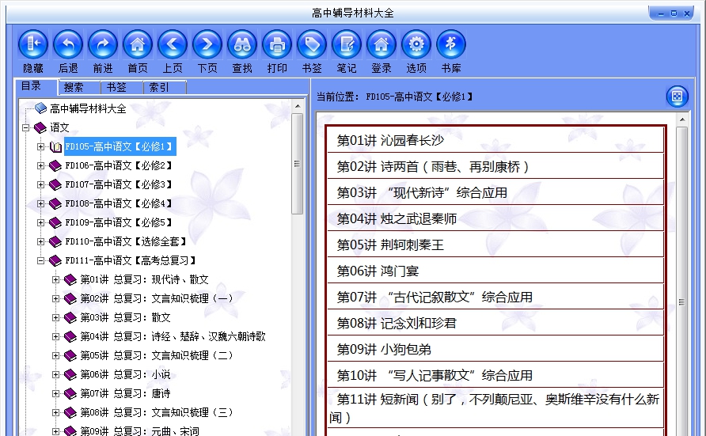Go to next page via 下页 icon
This screenshot has width=706, height=436.
[207, 44]
